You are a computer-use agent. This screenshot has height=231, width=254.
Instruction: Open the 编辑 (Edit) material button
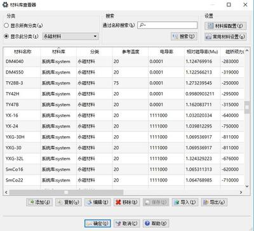click(x=98, y=202)
